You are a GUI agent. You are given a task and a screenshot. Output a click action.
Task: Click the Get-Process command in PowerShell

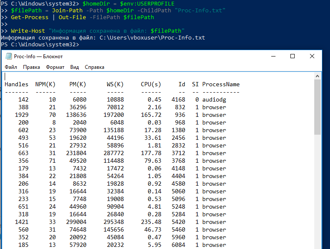[x=30, y=17]
